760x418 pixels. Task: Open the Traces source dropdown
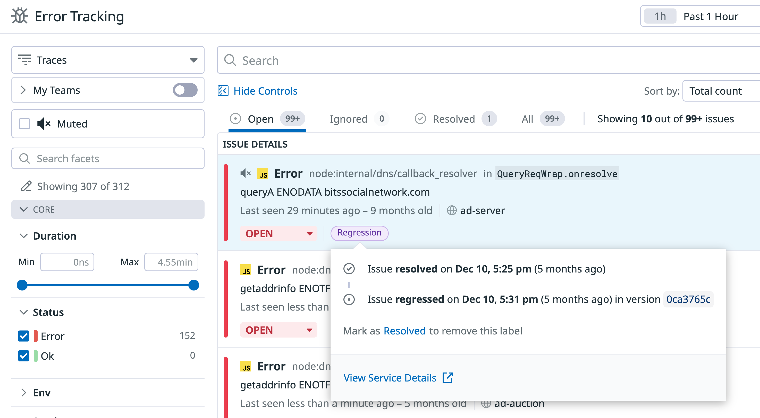coord(108,60)
